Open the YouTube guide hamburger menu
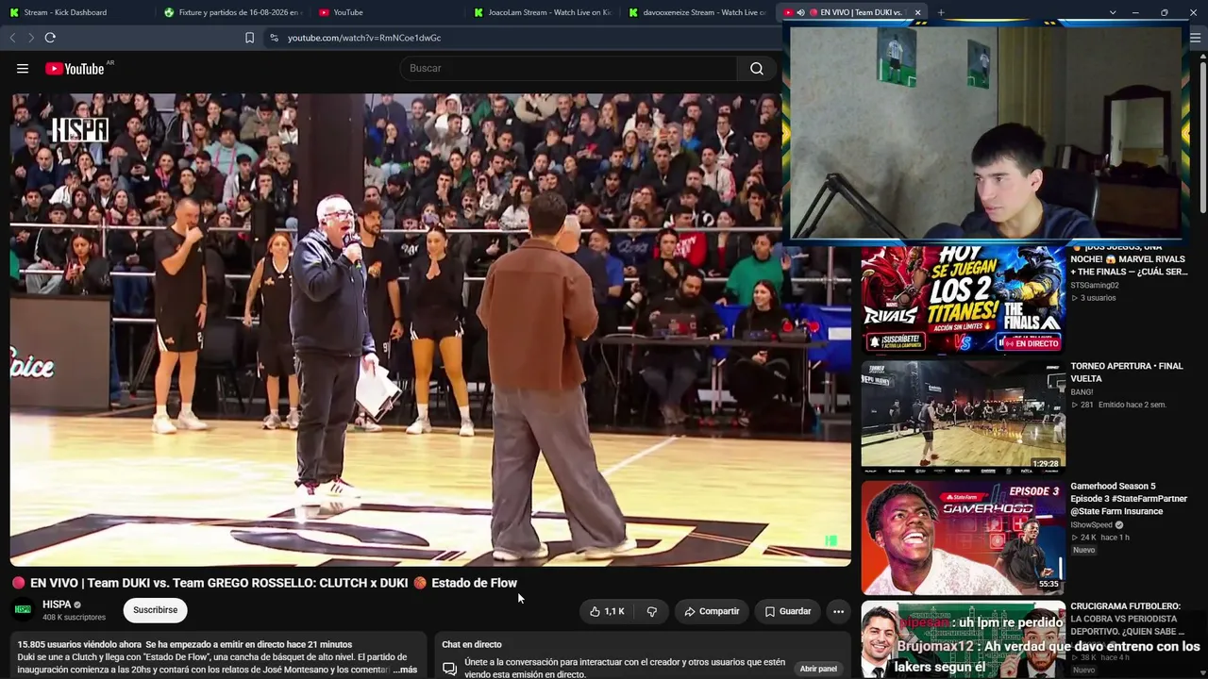The height and width of the screenshot is (679, 1208). tap(23, 68)
